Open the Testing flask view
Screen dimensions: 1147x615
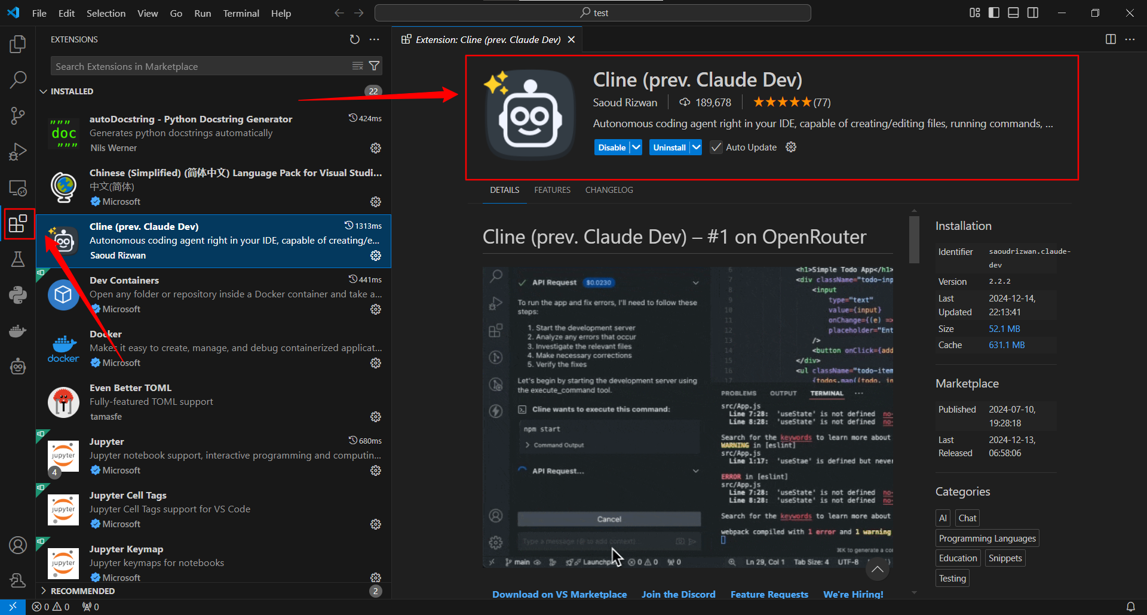pyautogui.click(x=18, y=259)
